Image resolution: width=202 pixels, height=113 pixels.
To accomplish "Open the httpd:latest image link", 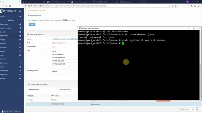I will (x=65, y=39).
